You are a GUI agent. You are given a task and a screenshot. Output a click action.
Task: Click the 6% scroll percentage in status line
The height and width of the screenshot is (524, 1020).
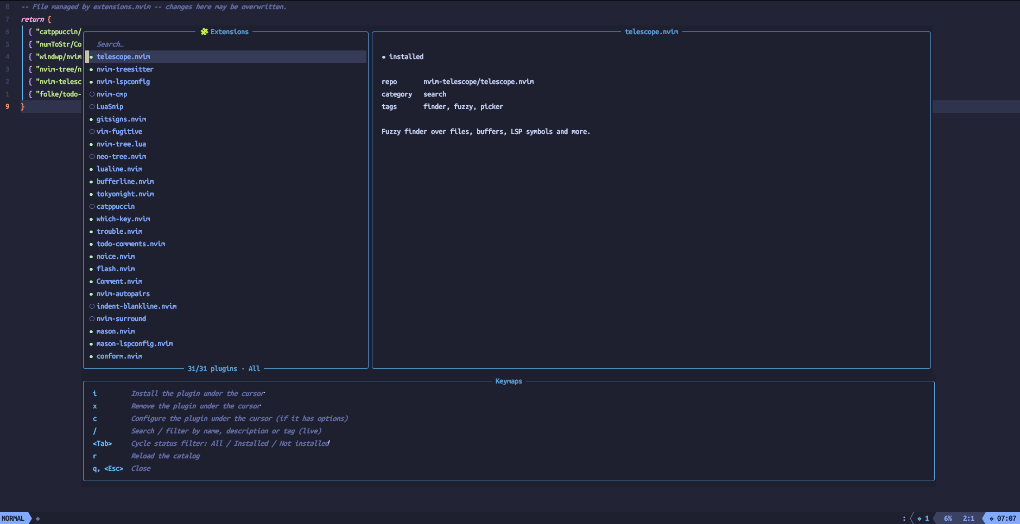pos(948,519)
